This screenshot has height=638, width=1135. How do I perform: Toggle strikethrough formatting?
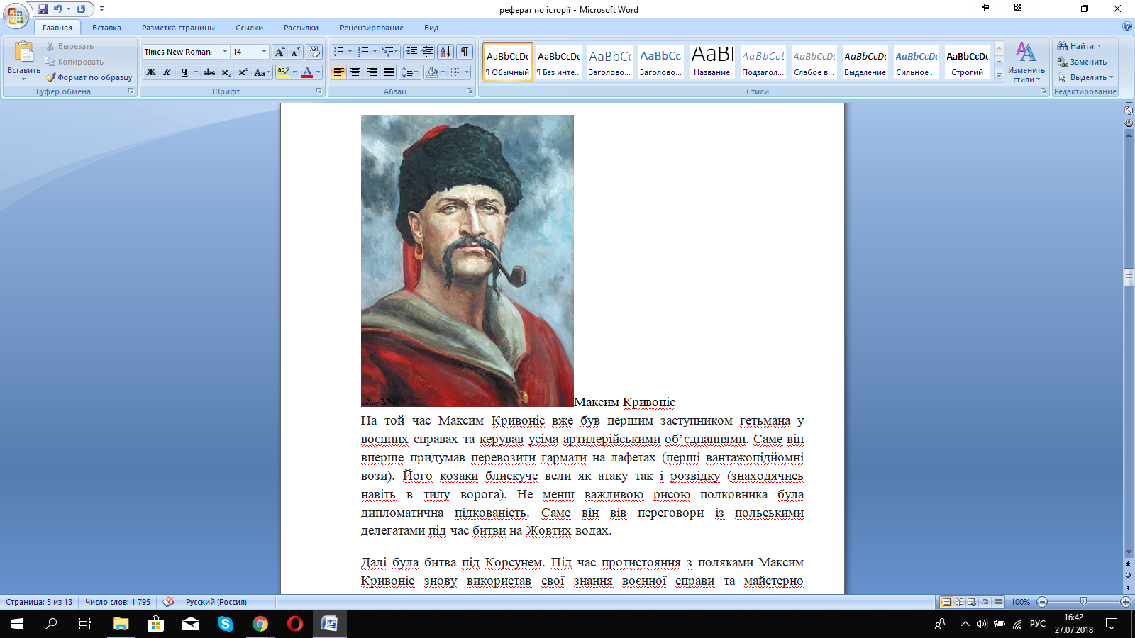click(x=209, y=72)
